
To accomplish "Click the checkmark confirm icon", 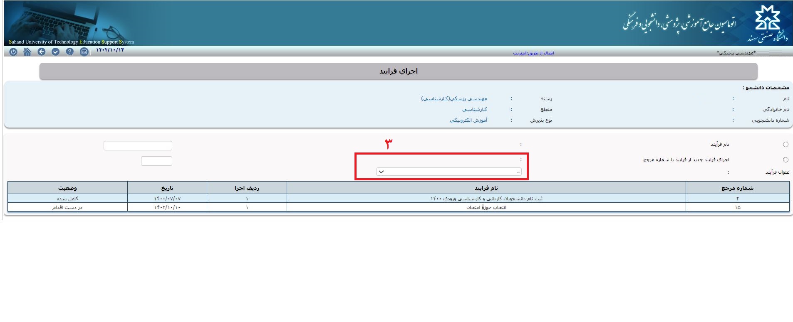I will [56, 52].
